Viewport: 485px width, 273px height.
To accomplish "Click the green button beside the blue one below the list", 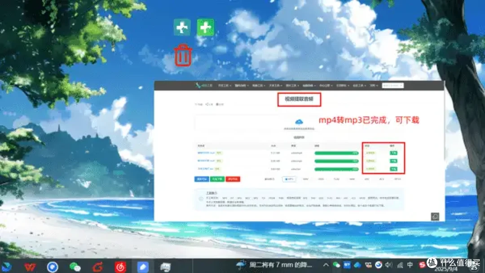I will point(217,179).
